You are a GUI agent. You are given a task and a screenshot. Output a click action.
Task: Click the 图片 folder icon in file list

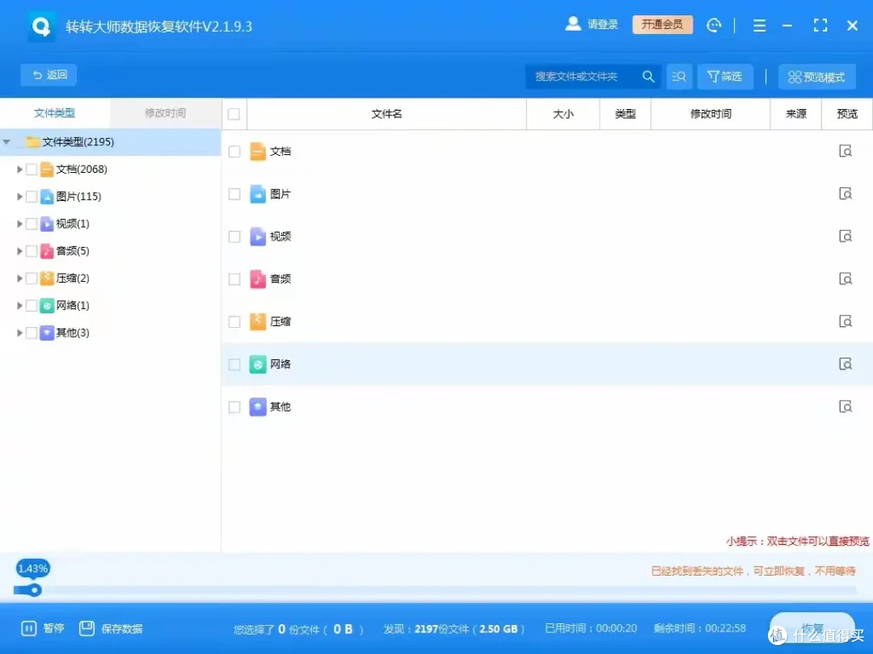tap(257, 194)
